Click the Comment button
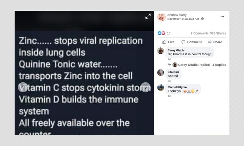This screenshot has width=244, height=146. click(192, 42)
